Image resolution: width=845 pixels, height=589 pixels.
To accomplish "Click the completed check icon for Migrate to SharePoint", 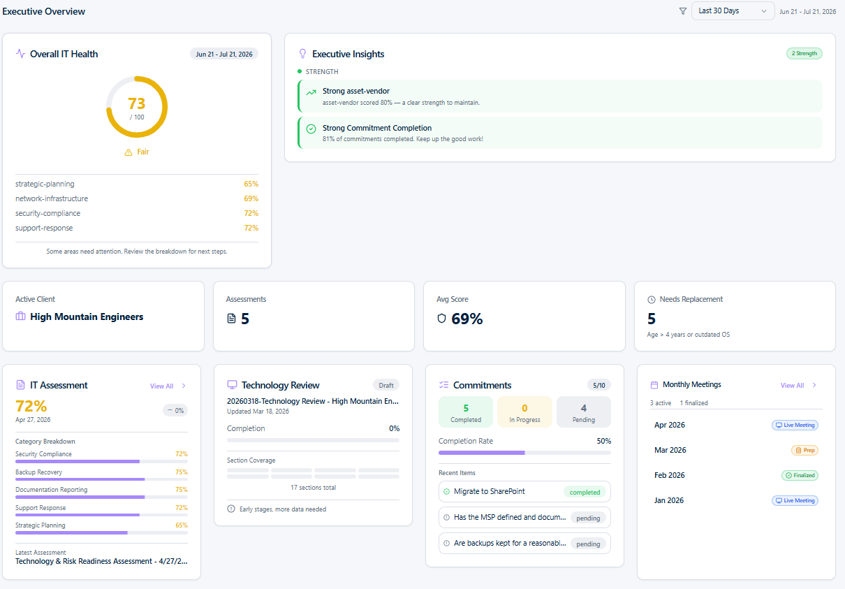I will pyautogui.click(x=446, y=491).
